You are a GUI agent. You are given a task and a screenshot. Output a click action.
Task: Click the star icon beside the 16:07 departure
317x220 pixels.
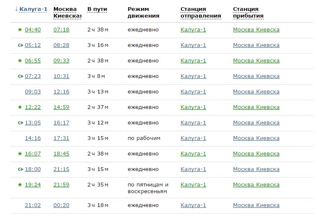pos(20,154)
